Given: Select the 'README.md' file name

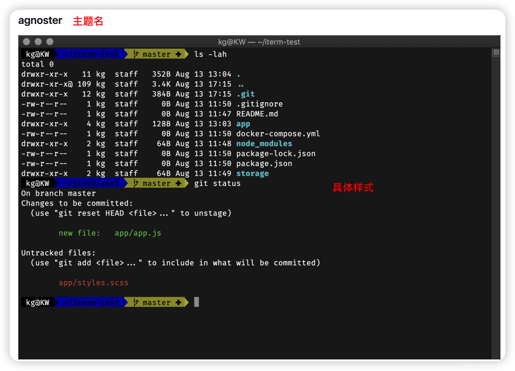Looking at the screenshot, I should click(x=257, y=114).
